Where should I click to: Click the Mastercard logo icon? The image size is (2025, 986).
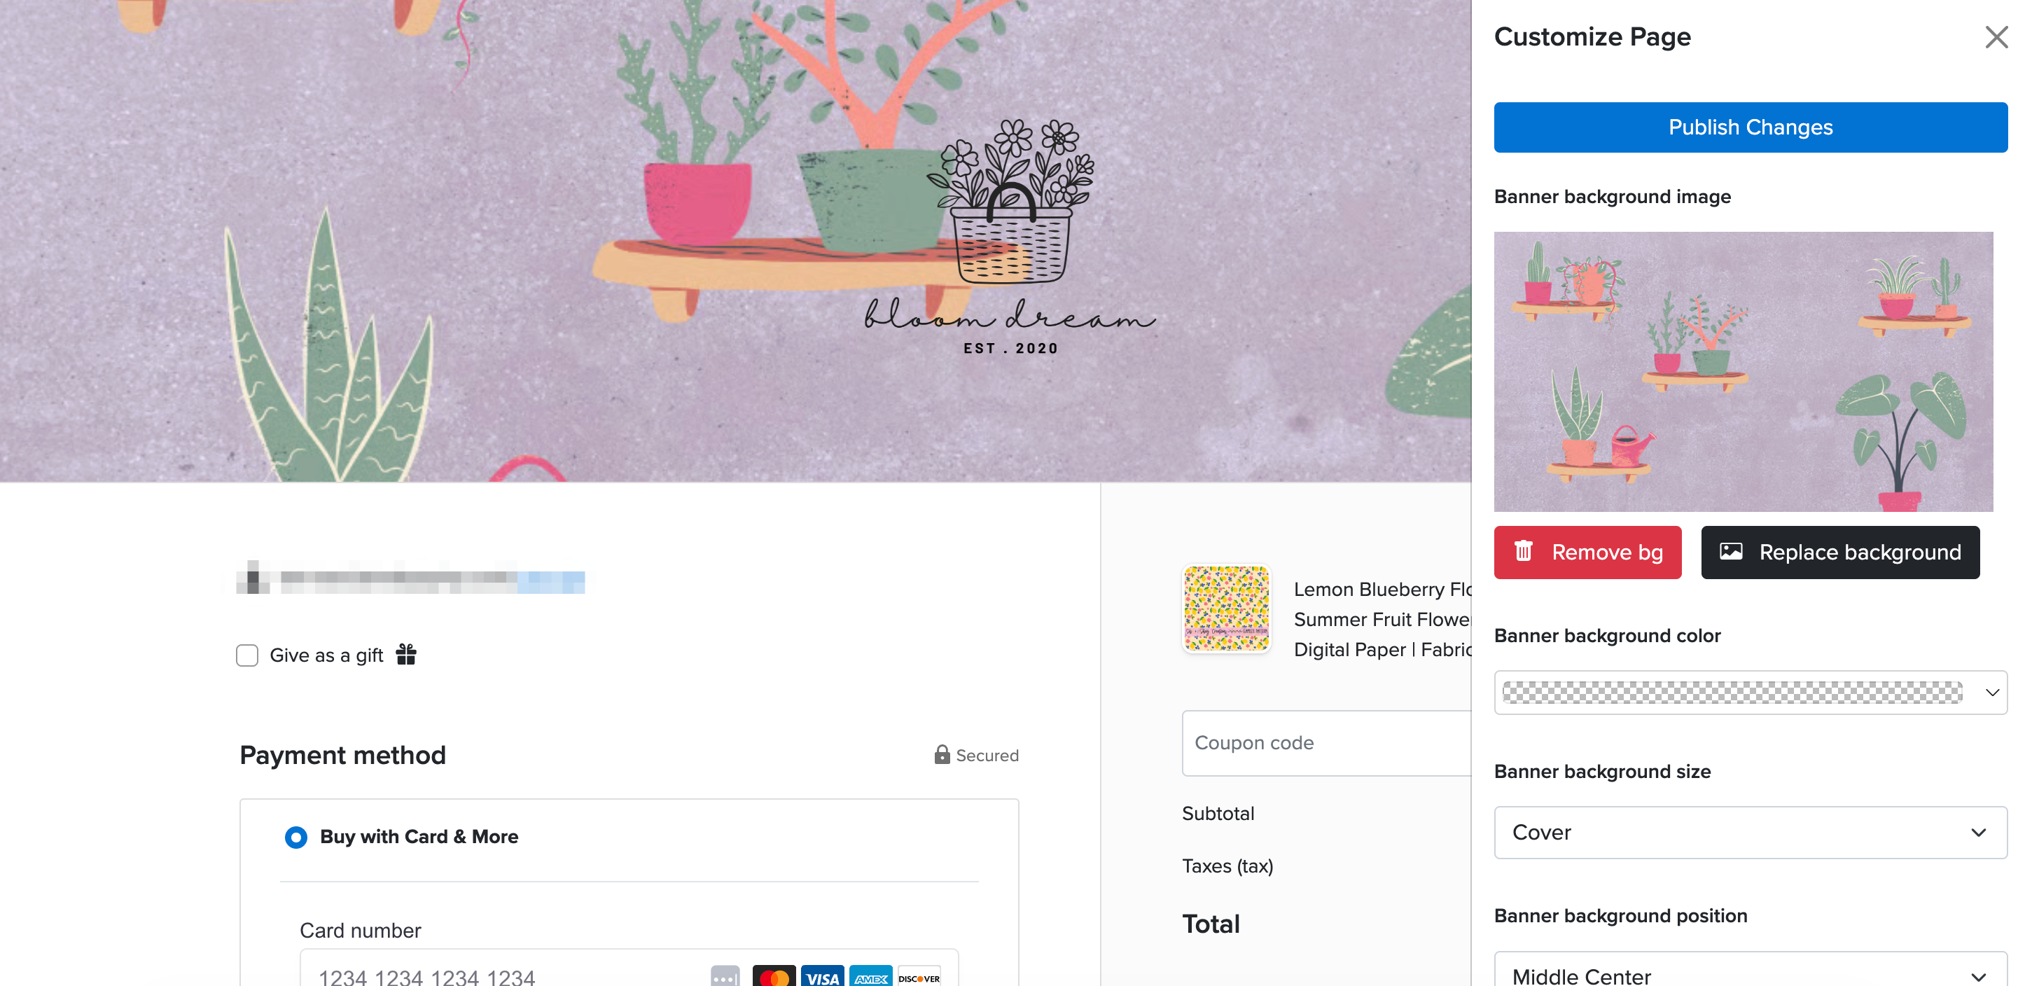pyautogui.click(x=774, y=977)
